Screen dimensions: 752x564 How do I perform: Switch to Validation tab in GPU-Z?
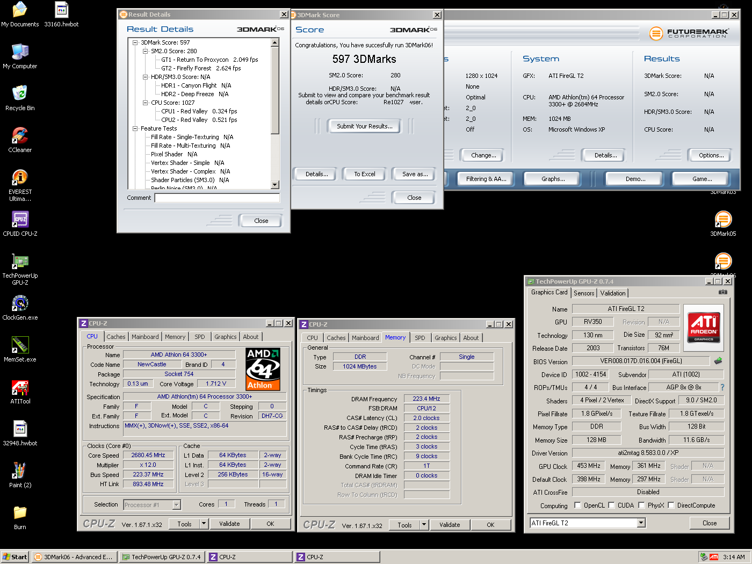(613, 293)
